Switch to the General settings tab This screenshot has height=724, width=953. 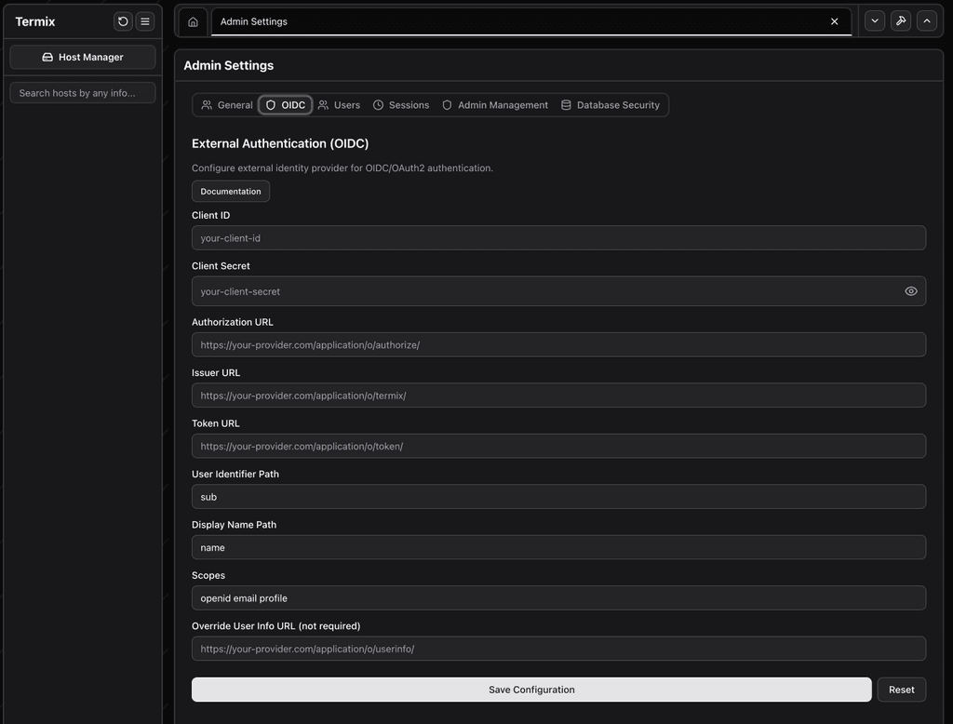[x=226, y=104]
